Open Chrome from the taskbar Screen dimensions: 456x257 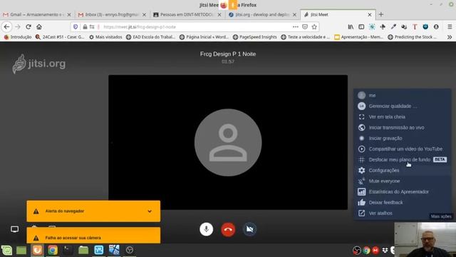tap(53, 250)
